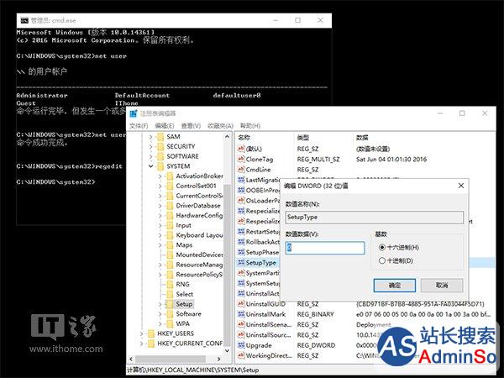Click the cmd.exe title bar icon
Viewport: 504px width, 378px height.
(x=24, y=20)
